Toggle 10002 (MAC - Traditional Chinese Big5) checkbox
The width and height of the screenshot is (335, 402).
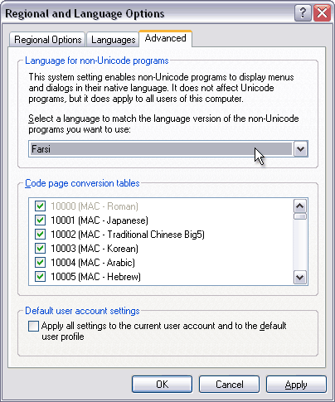40,235
